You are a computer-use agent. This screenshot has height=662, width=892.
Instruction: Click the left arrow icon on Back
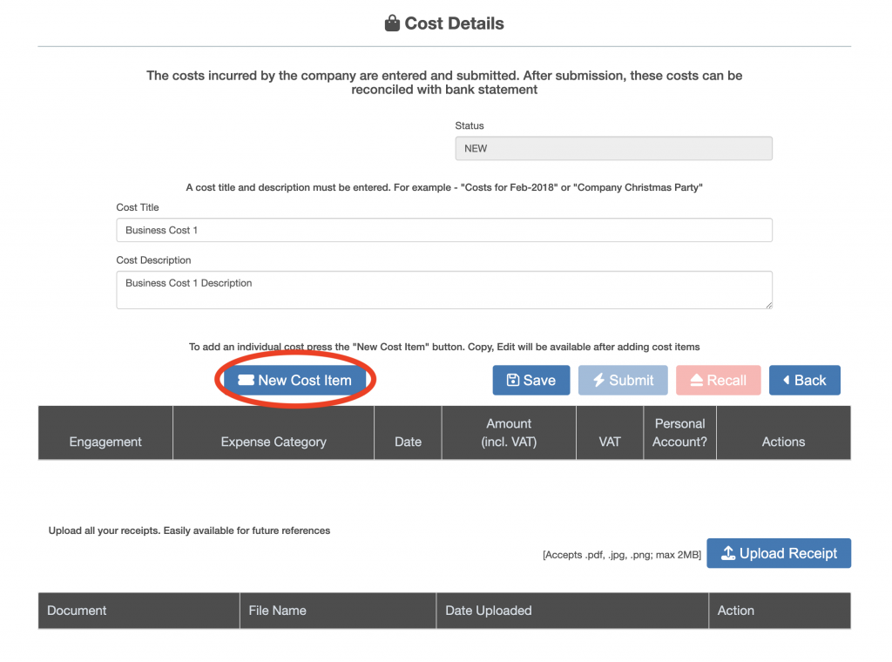pos(787,381)
